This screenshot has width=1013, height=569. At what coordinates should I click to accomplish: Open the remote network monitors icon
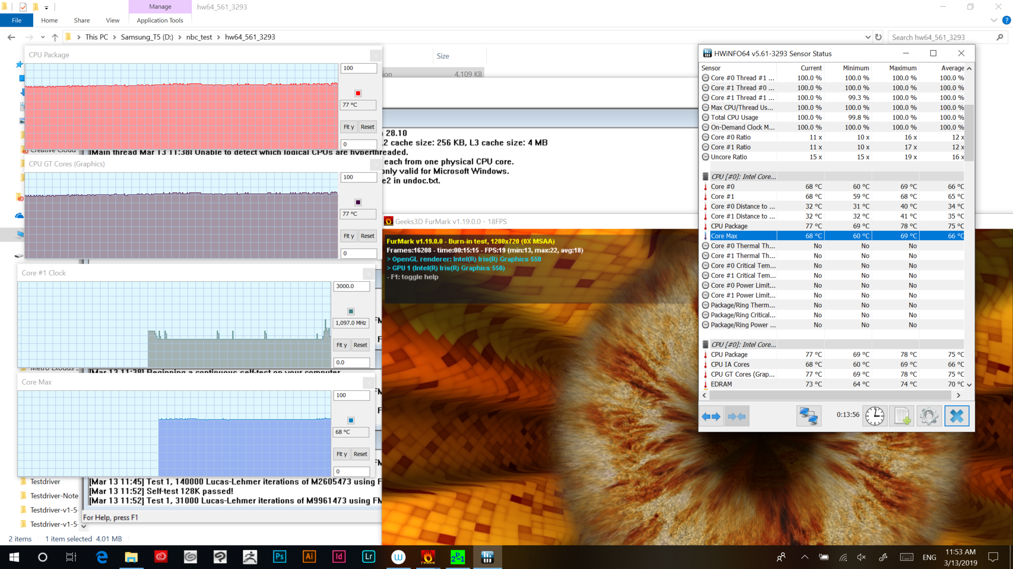[808, 416]
